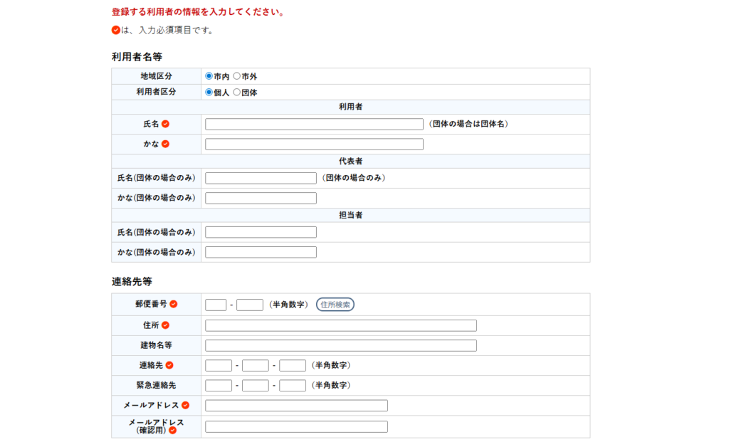Focus the 建物名等 input field
This screenshot has width=729, height=442.
pos(340,345)
